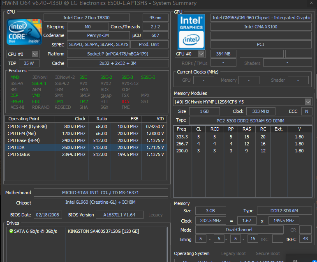317x262 pixels.
Task: Open the GPU #0 selector dropdown
Action: (201, 54)
